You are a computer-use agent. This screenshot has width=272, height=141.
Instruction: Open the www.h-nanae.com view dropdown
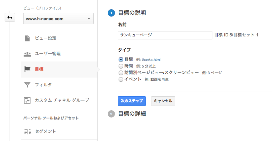pos(58,19)
